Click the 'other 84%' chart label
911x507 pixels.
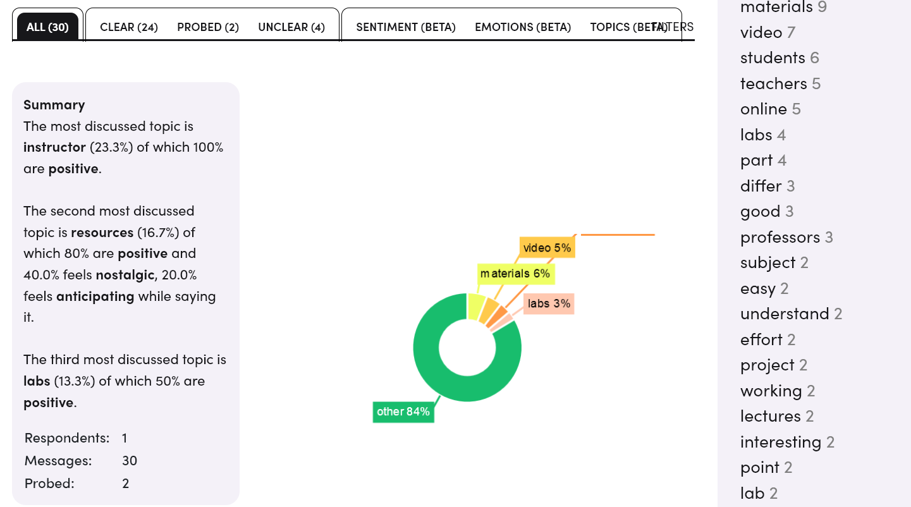[x=403, y=412]
